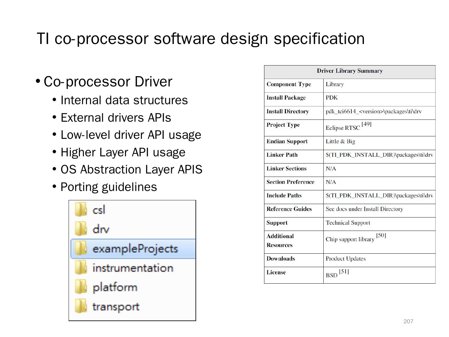
Task: Open reference [50] beside Chip support library
Action: [x=381, y=236]
